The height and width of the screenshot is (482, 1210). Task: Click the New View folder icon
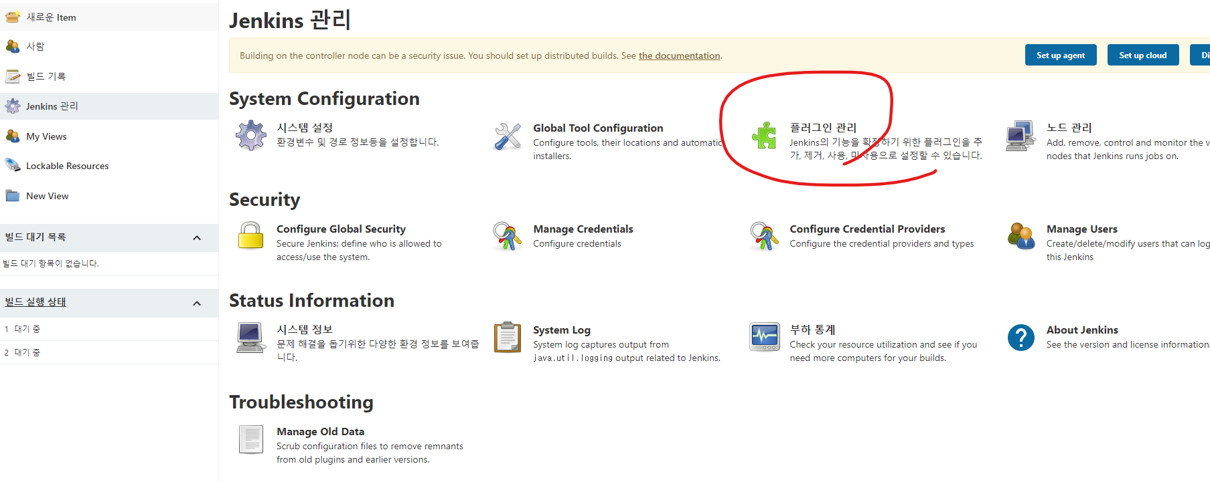[x=13, y=196]
